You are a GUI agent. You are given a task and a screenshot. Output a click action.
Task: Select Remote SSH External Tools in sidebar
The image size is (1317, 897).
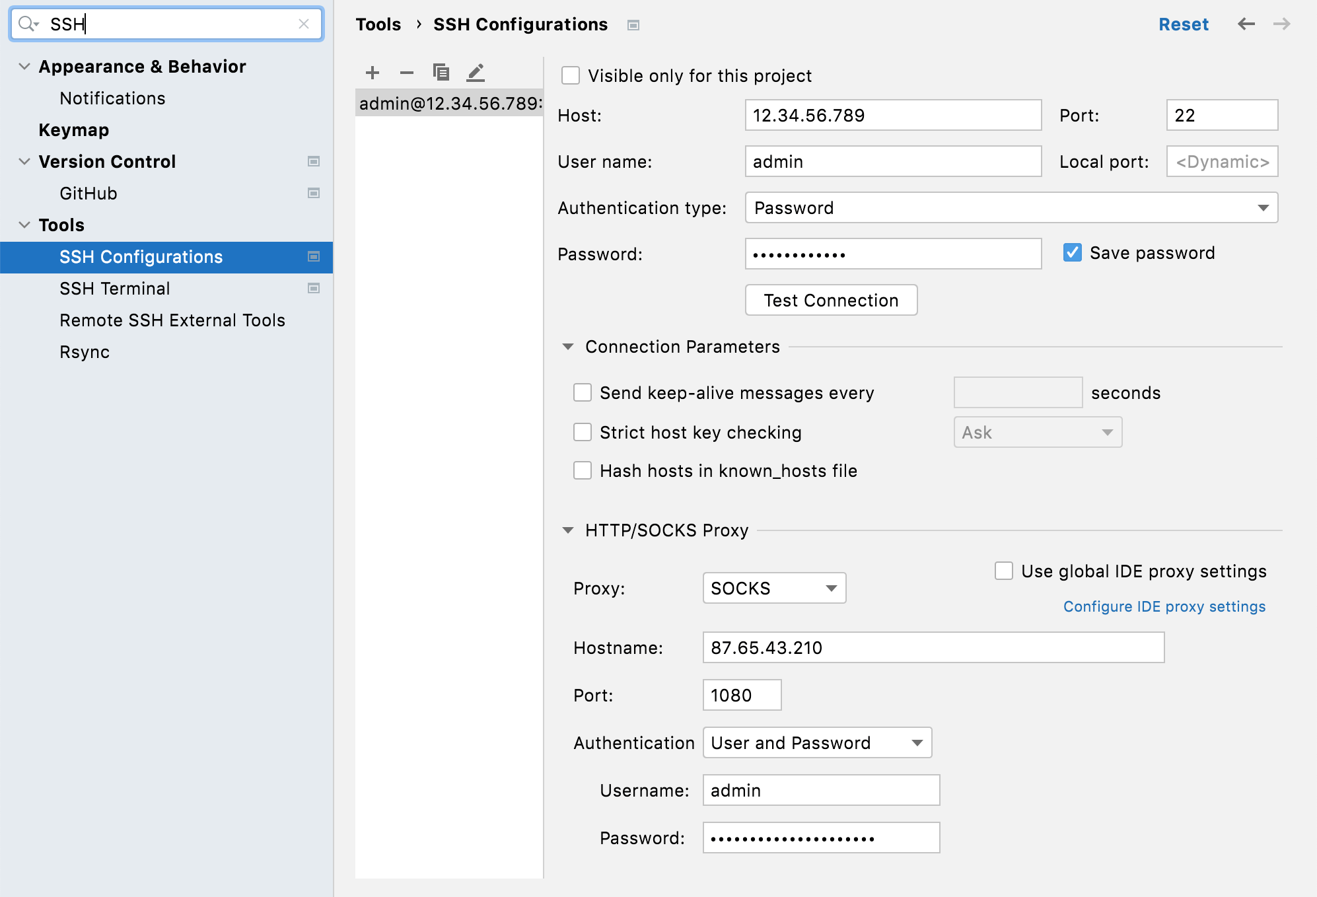(x=172, y=320)
